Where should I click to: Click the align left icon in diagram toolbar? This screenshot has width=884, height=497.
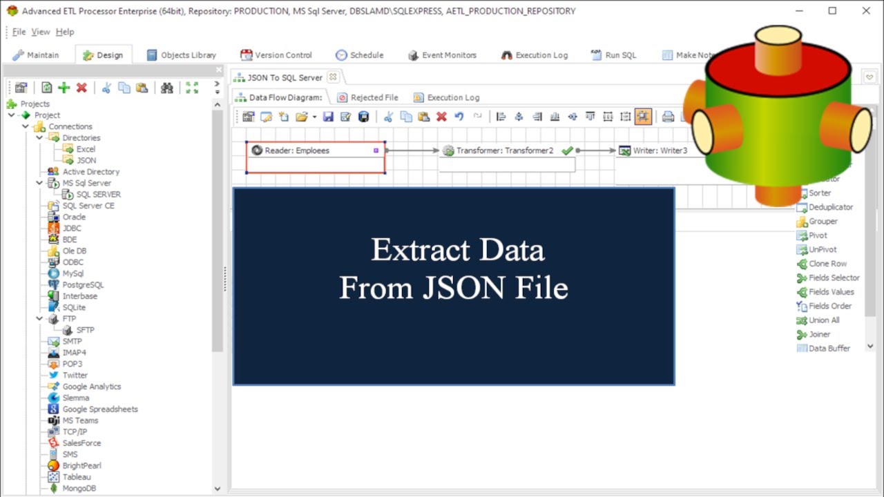[501, 117]
